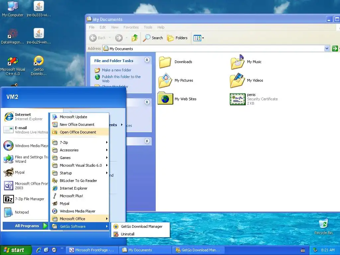Click Search in My Documents toolbar
The image size is (340, 255).
point(153,38)
